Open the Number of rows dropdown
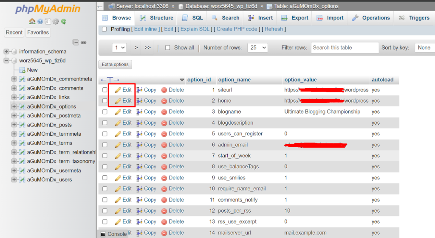Viewport: 435px width, 238px height. tap(257, 48)
